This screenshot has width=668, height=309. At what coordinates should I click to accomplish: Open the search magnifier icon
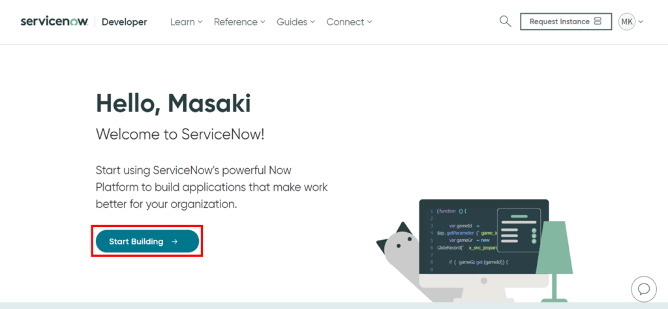click(x=505, y=22)
